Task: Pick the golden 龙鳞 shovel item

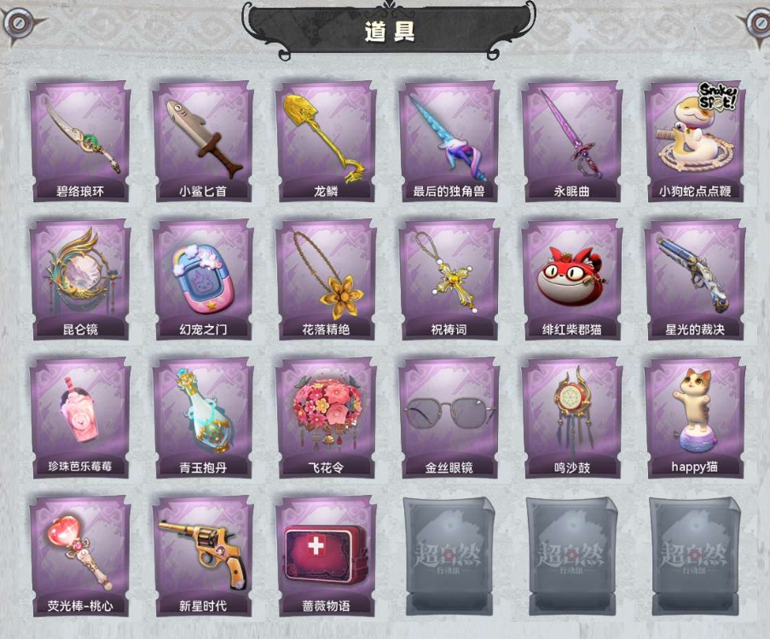Action: [327, 141]
